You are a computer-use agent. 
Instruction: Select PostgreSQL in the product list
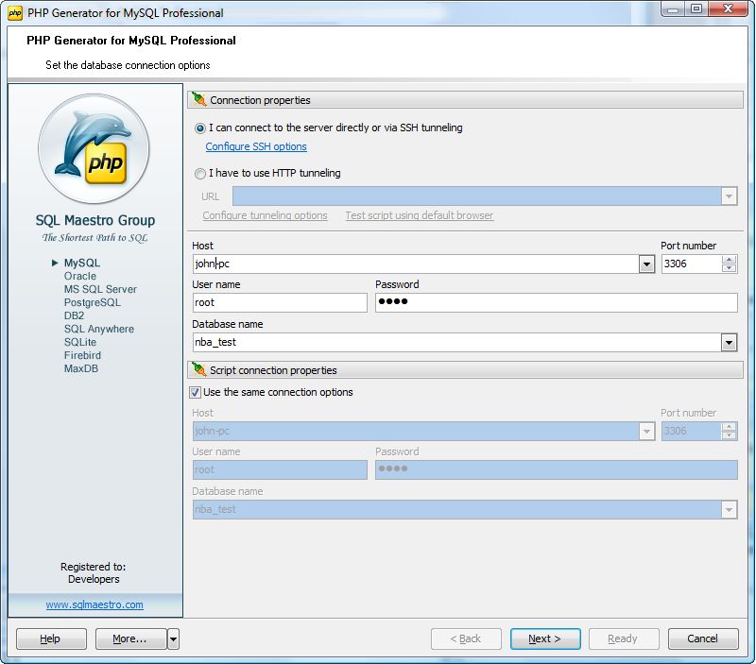click(x=93, y=302)
